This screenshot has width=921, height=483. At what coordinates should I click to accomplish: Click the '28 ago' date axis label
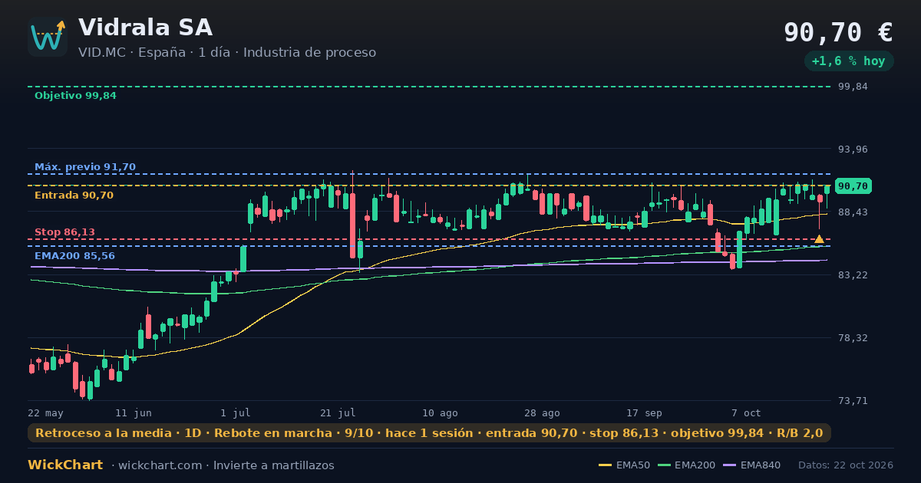coord(543,413)
